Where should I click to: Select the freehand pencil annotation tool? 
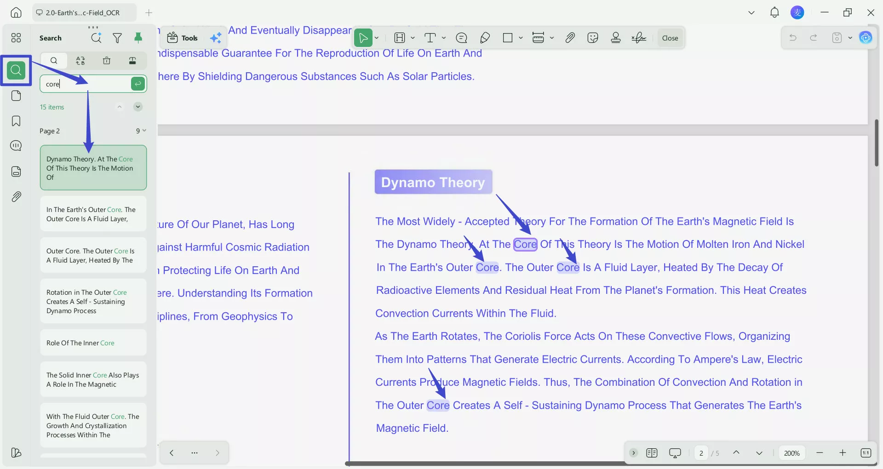coord(485,38)
